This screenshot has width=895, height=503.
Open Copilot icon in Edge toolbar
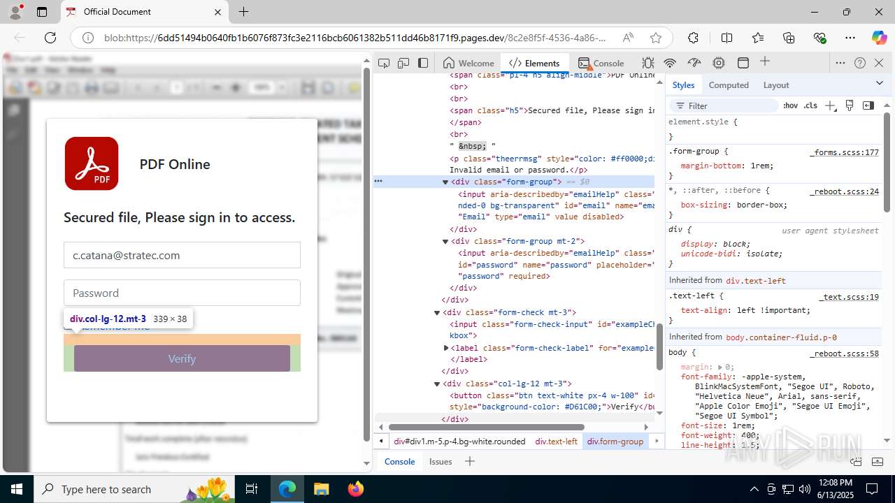point(879,38)
